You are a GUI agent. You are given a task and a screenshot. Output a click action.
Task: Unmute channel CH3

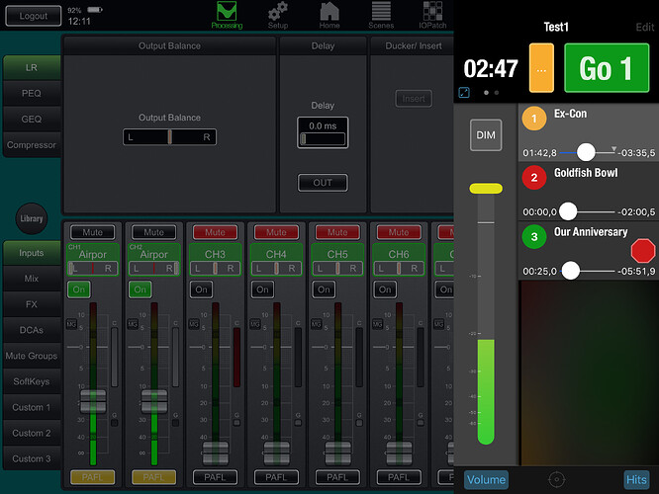215,232
